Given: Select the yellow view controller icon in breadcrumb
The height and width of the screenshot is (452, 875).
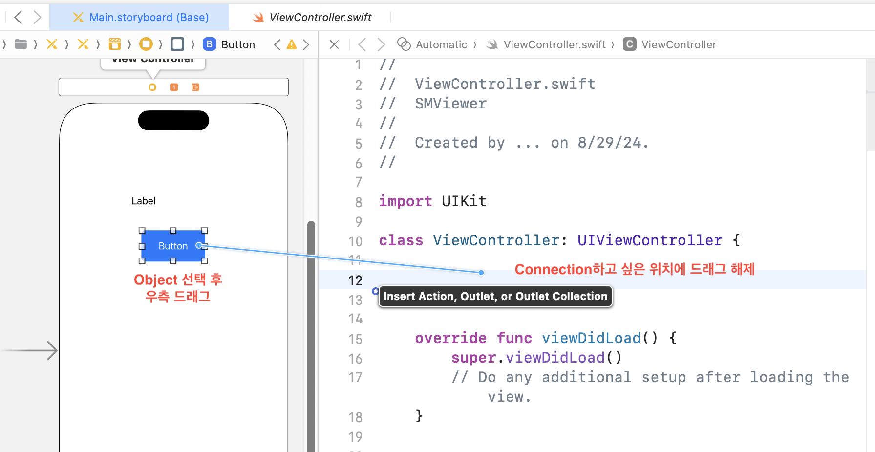Looking at the screenshot, I should (x=146, y=44).
